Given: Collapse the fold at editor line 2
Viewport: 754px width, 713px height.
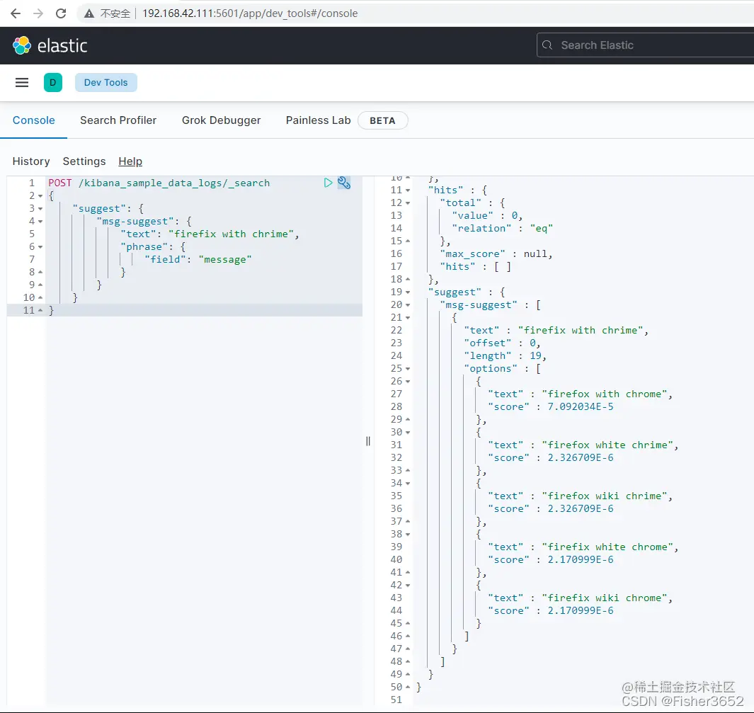Looking at the screenshot, I should pos(40,195).
